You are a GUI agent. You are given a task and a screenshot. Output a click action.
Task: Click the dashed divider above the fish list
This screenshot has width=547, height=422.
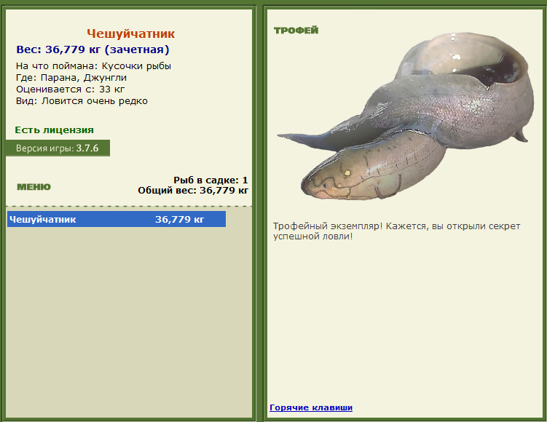[x=129, y=207]
